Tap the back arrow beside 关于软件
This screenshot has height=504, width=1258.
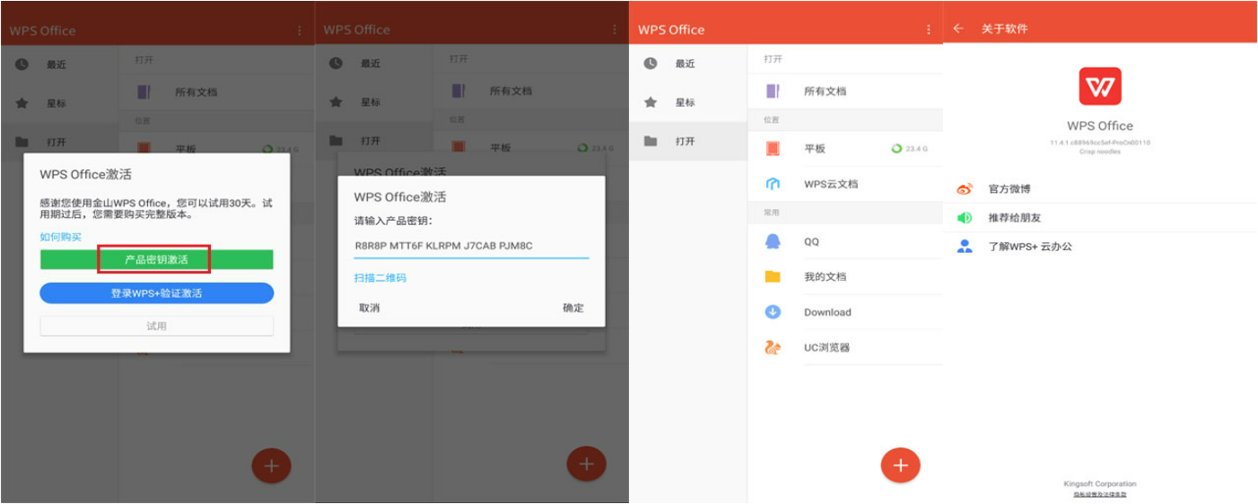[x=958, y=29]
